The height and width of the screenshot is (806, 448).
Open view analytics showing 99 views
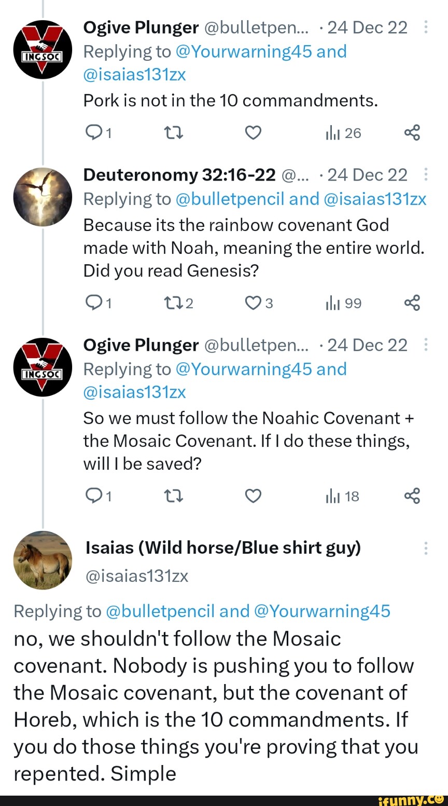click(x=337, y=303)
